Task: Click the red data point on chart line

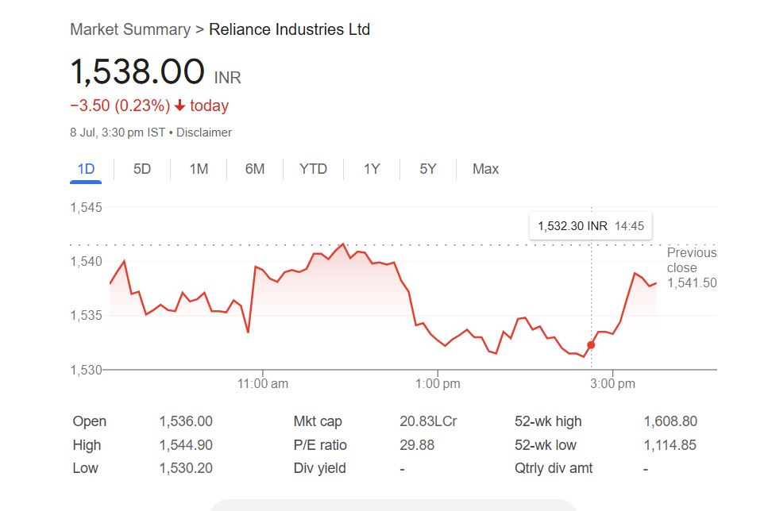Action: pos(591,345)
